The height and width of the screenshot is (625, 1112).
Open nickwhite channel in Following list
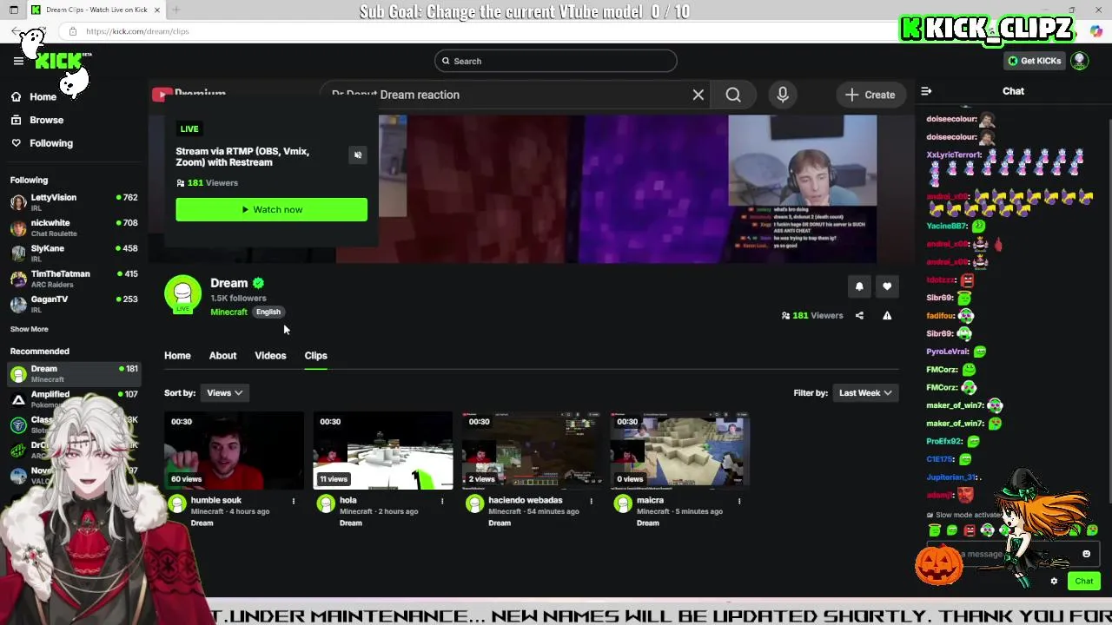pos(74,227)
